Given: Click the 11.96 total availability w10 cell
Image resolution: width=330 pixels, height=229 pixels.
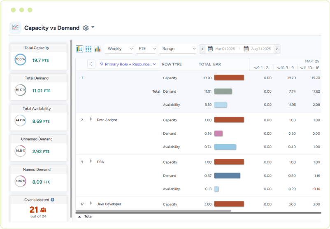Looking at the screenshot, I should coord(292,105).
